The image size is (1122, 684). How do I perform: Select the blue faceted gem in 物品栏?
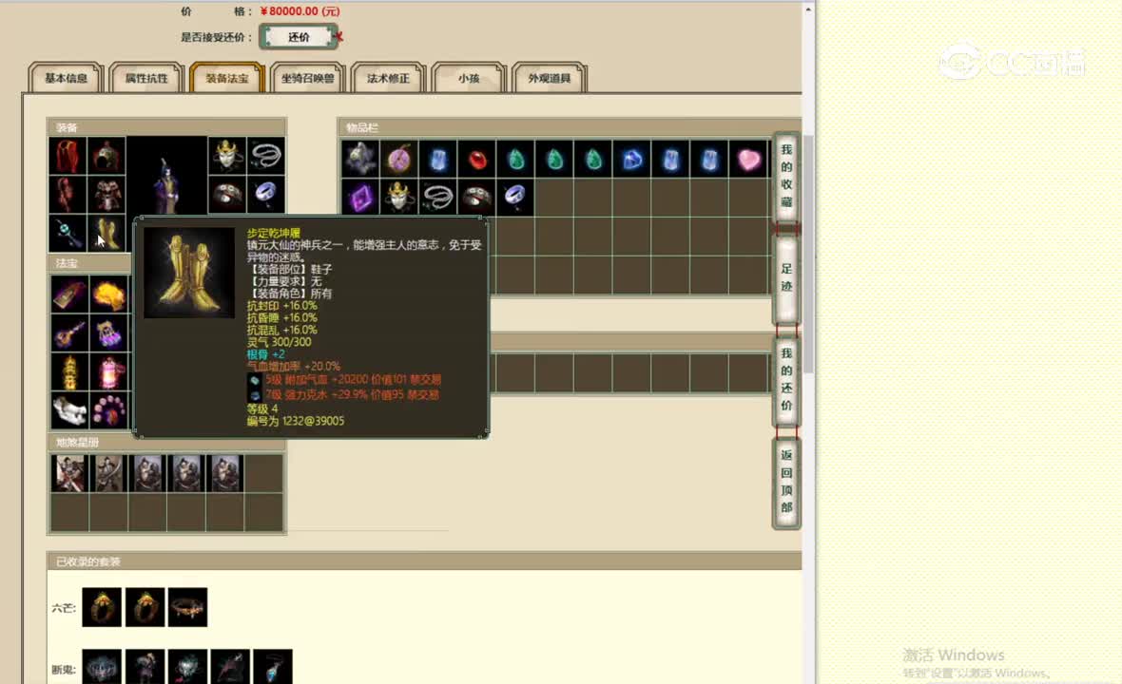pos(631,159)
